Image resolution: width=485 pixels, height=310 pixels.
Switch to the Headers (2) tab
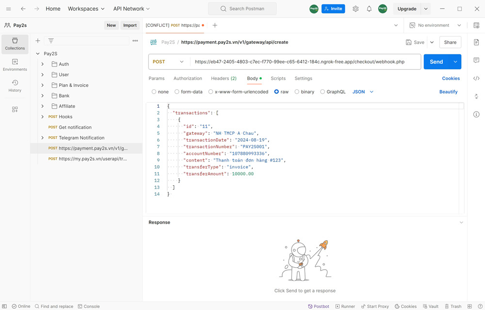pyautogui.click(x=224, y=79)
